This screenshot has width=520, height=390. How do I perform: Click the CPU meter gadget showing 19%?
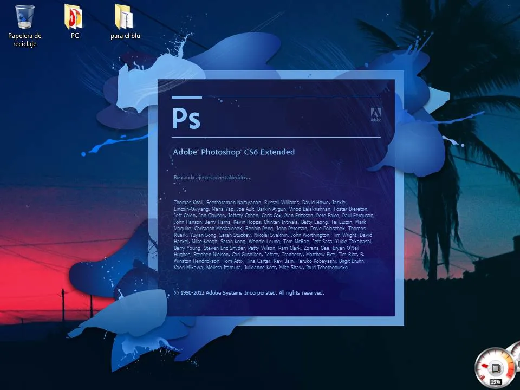pyautogui.click(x=495, y=369)
